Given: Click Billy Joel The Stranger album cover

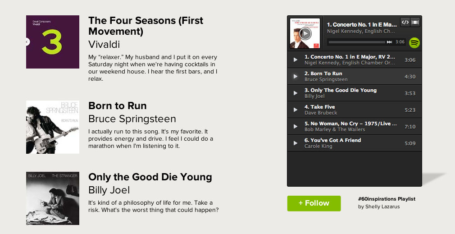Looking at the screenshot, I should 53,198.
